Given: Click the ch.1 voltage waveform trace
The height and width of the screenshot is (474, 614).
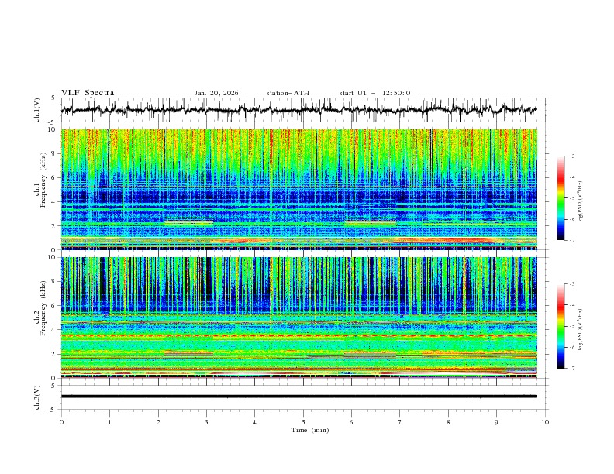Looking at the screenshot, I should [298, 110].
